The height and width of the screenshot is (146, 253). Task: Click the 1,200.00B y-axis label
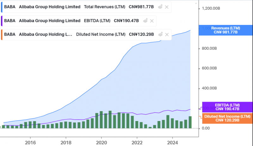tap(211, 9)
